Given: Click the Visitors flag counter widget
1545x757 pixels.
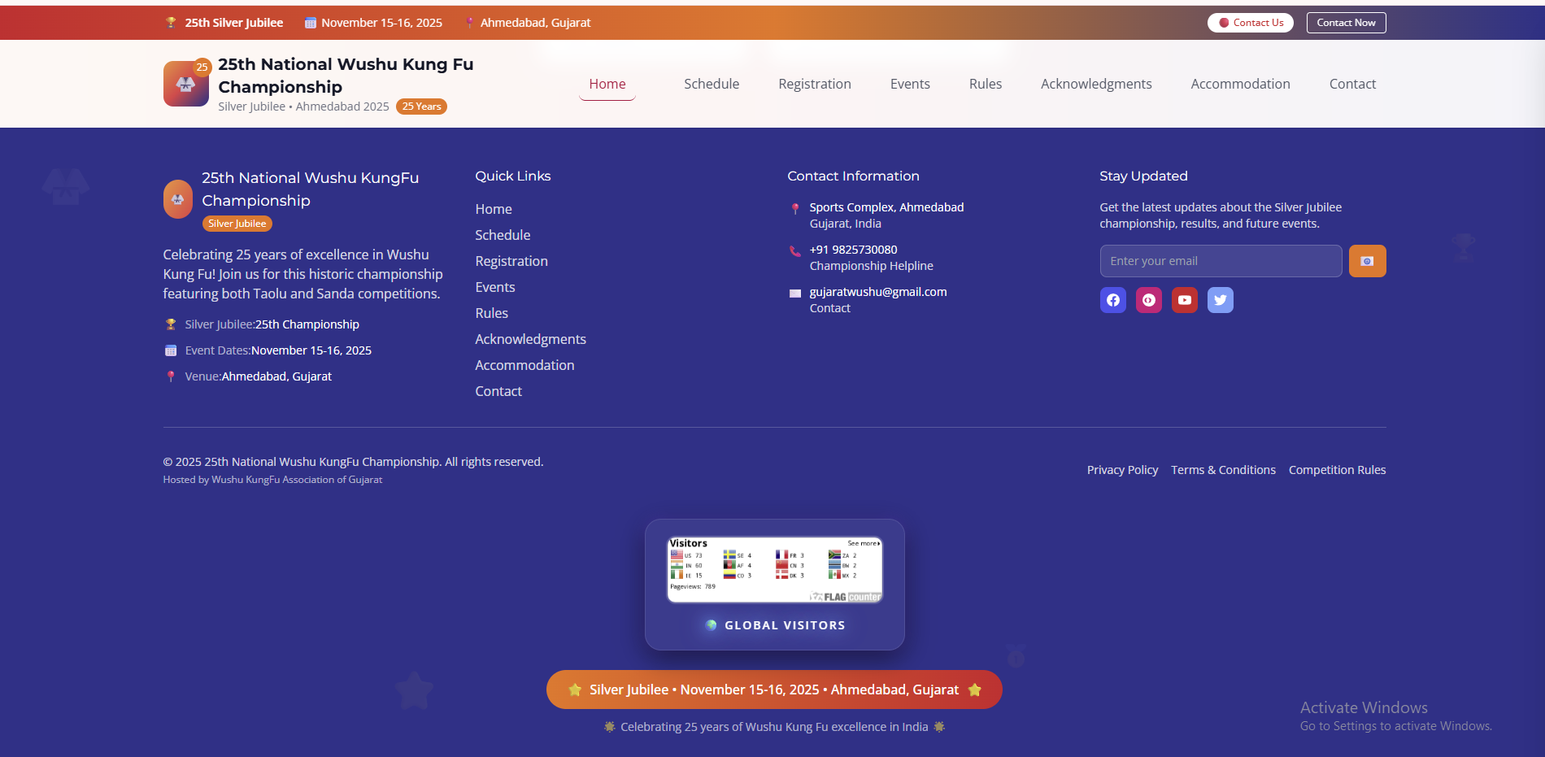Looking at the screenshot, I should (774, 569).
